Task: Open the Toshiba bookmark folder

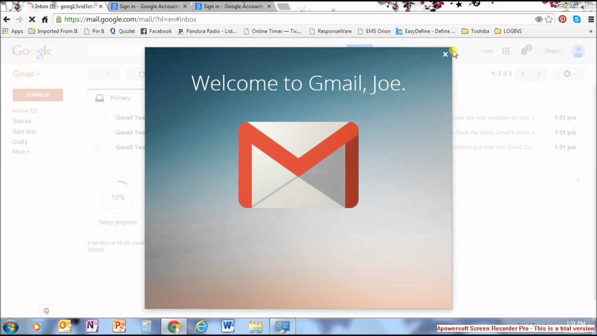Action: click(x=475, y=31)
